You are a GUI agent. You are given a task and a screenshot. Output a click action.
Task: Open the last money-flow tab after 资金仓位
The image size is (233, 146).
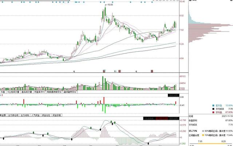click(57, 115)
